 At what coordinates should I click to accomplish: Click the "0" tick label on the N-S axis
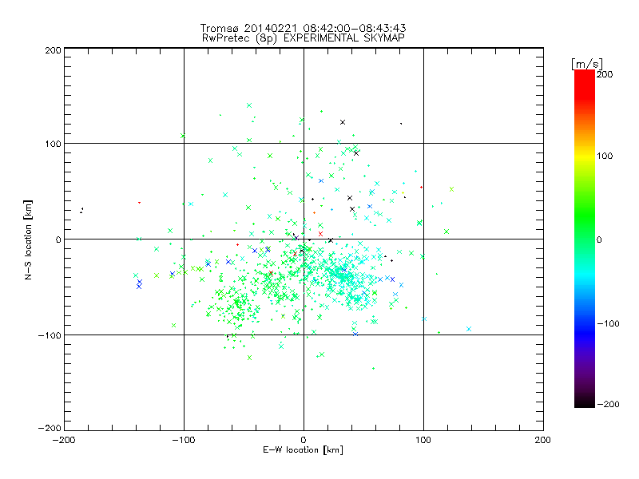click(58, 239)
